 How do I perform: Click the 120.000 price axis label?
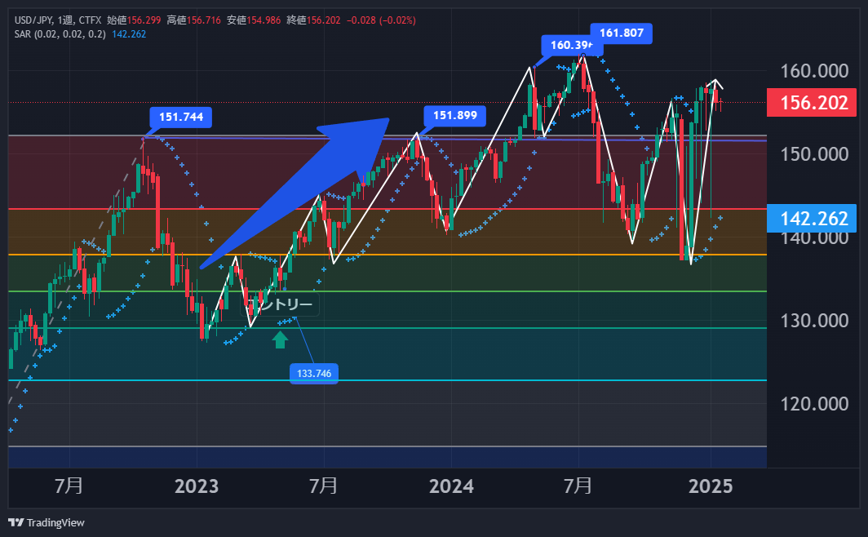pos(814,404)
